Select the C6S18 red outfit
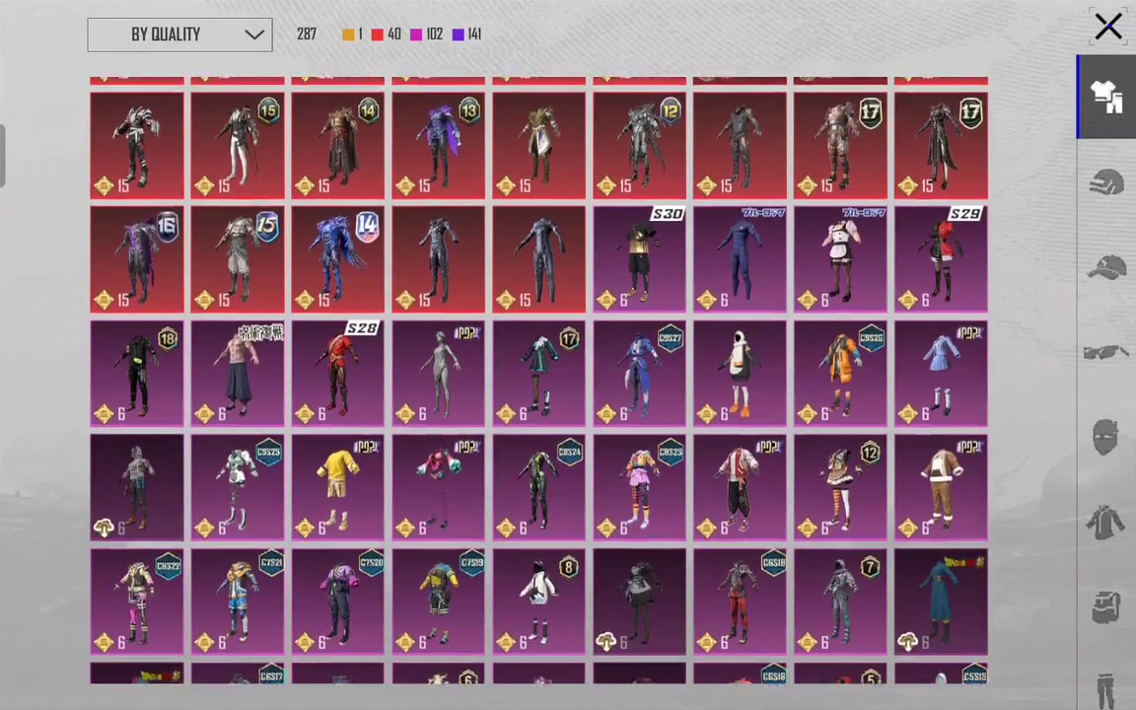 pos(740,602)
